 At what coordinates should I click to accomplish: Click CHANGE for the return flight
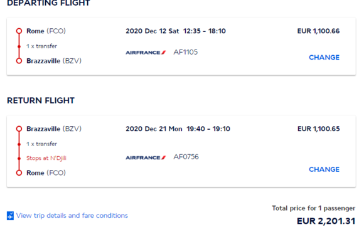click(x=324, y=169)
